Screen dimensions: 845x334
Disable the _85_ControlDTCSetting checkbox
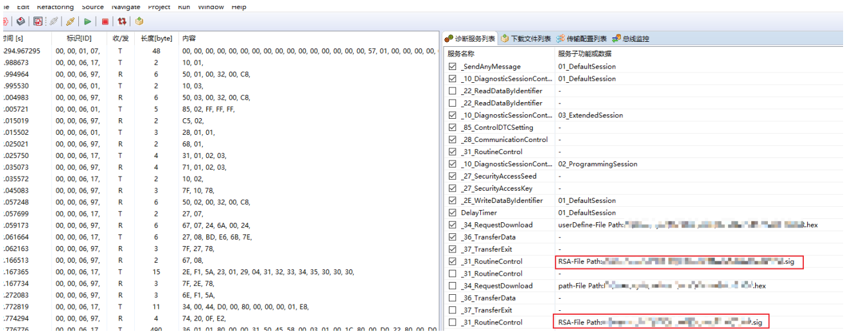452,128
